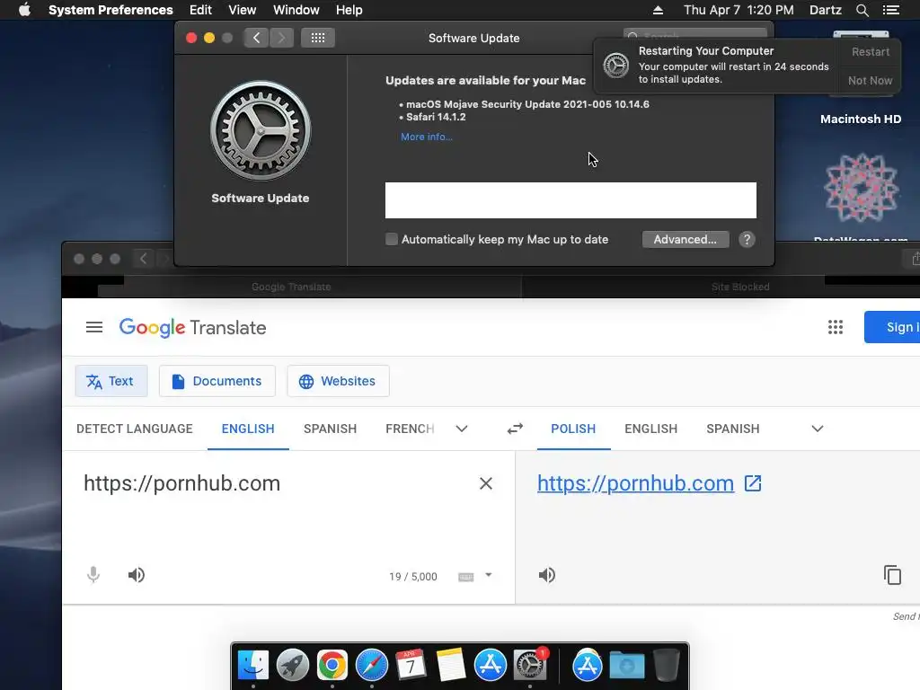This screenshot has height=690, width=920.
Task: Select French source language
Action: tap(410, 429)
